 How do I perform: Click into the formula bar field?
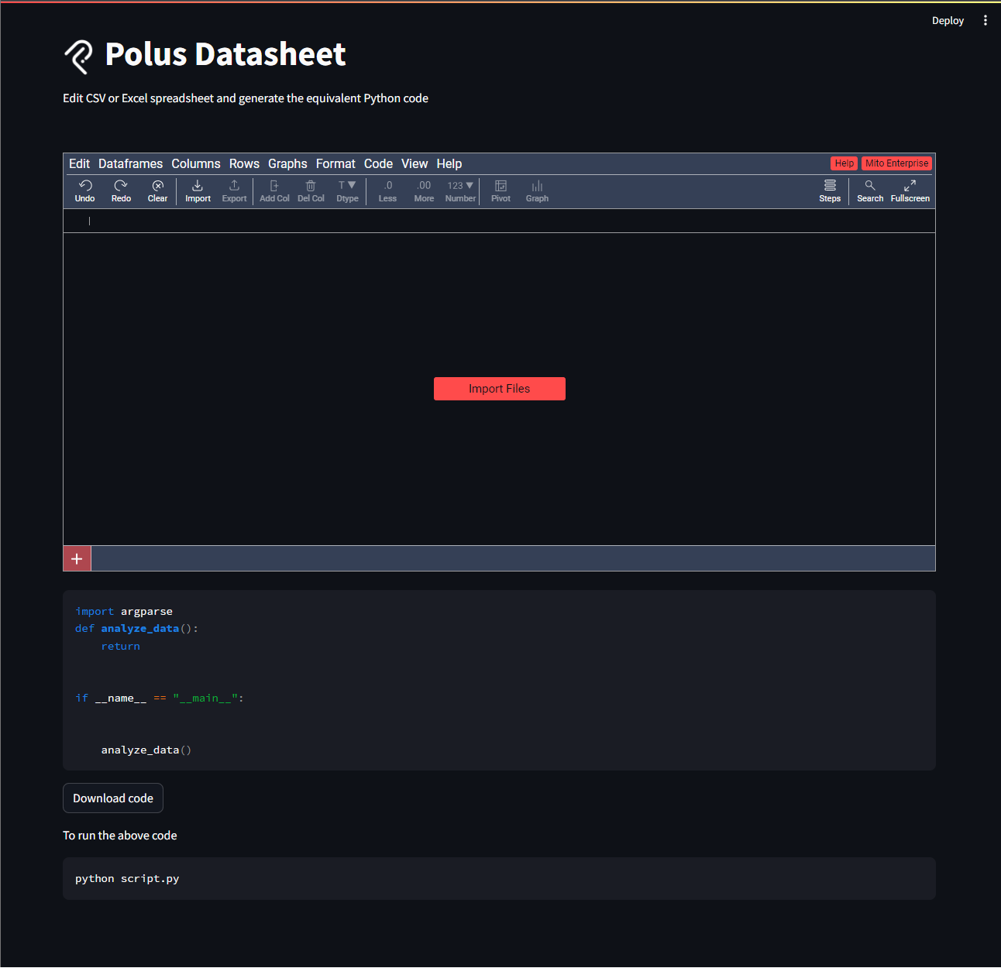click(499, 221)
